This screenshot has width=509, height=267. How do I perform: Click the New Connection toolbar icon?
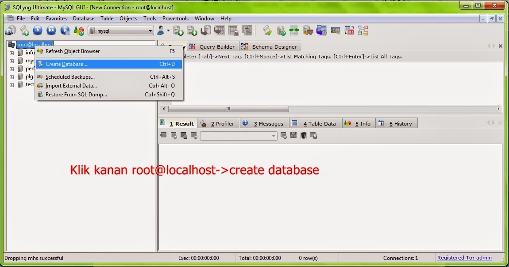click(10, 31)
